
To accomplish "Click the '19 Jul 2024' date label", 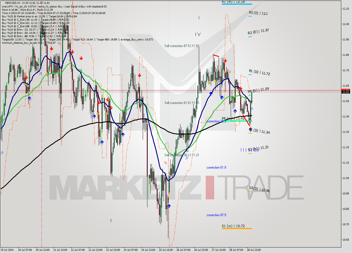I will click(x=7, y=250).
